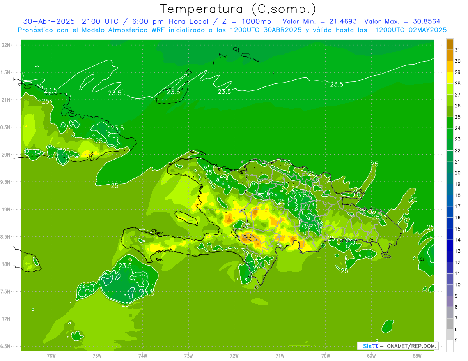The width and height of the screenshot is (468, 361).
Task: Click the '18N' latitude axis label
Action: [6, 264]
